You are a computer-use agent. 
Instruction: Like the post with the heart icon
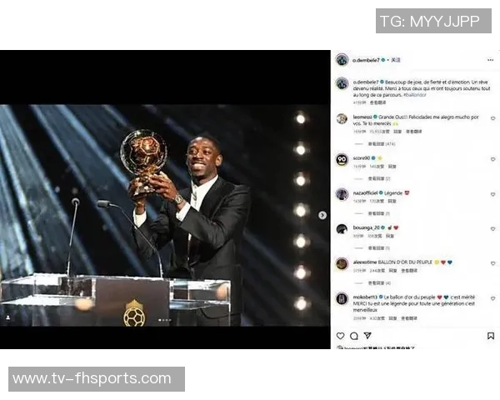(x=341, y=336)
